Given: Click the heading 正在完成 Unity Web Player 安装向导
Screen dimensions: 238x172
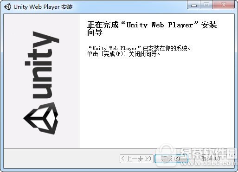Looking at the screenshot, I should (152, 28).
